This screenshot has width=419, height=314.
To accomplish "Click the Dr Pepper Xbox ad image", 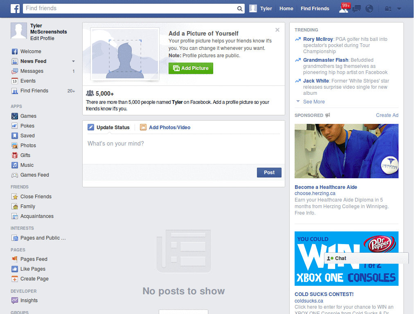I will pyautogui.click(x=346, y=258).
